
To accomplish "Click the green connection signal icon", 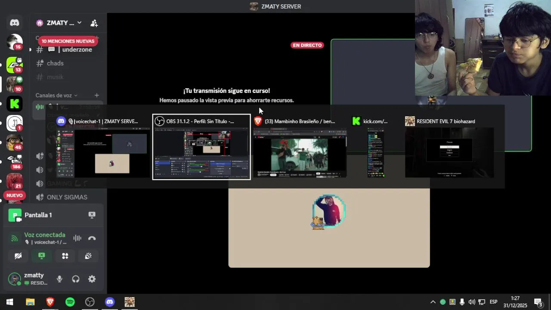I will pyautogui.click(x=15, y=238).
